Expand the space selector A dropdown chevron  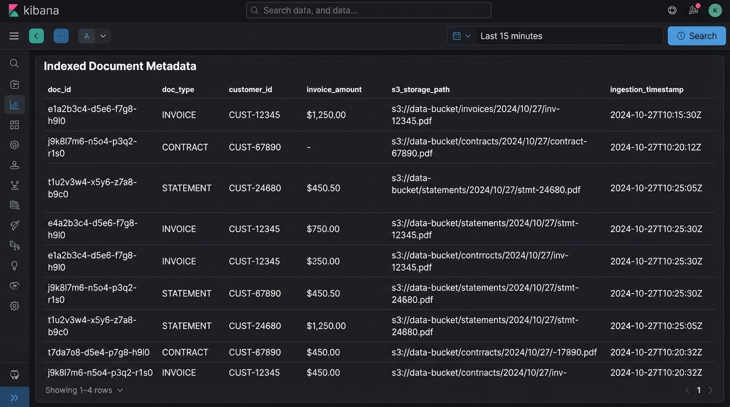[x=103, y=36]
